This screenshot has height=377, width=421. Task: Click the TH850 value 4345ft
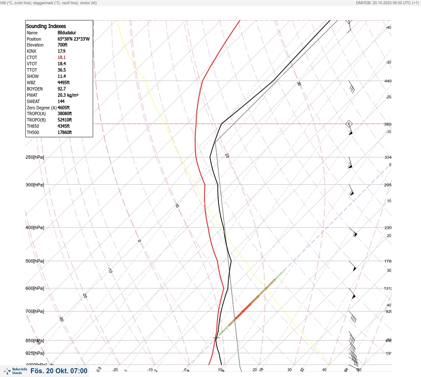tap(64, 126)
